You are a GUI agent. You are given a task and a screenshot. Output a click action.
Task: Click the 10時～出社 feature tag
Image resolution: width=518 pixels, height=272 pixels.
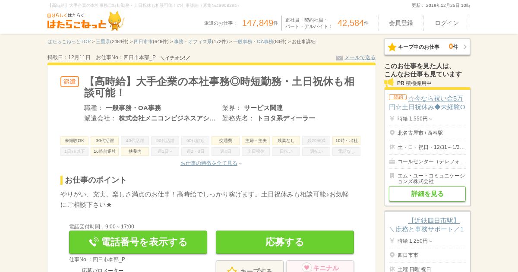coord(346,141)
